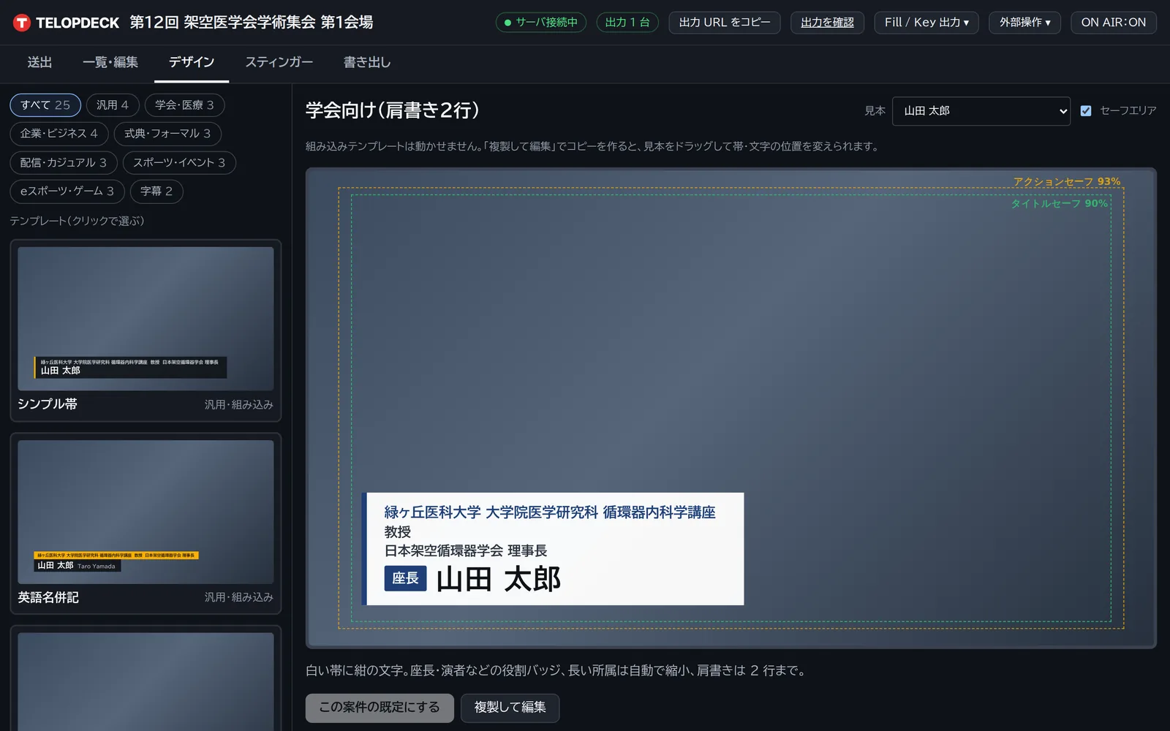The width and height of the screenshot is (1170, 731).
Task: Go to the スティンガー tab
Action: pyautogui.click(x=279, y=63)
